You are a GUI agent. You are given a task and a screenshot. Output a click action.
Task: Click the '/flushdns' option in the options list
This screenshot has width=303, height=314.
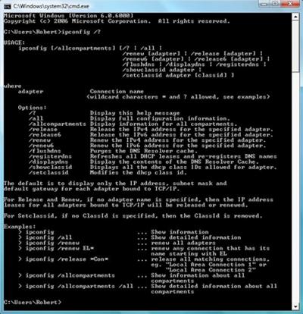(45, 151)
